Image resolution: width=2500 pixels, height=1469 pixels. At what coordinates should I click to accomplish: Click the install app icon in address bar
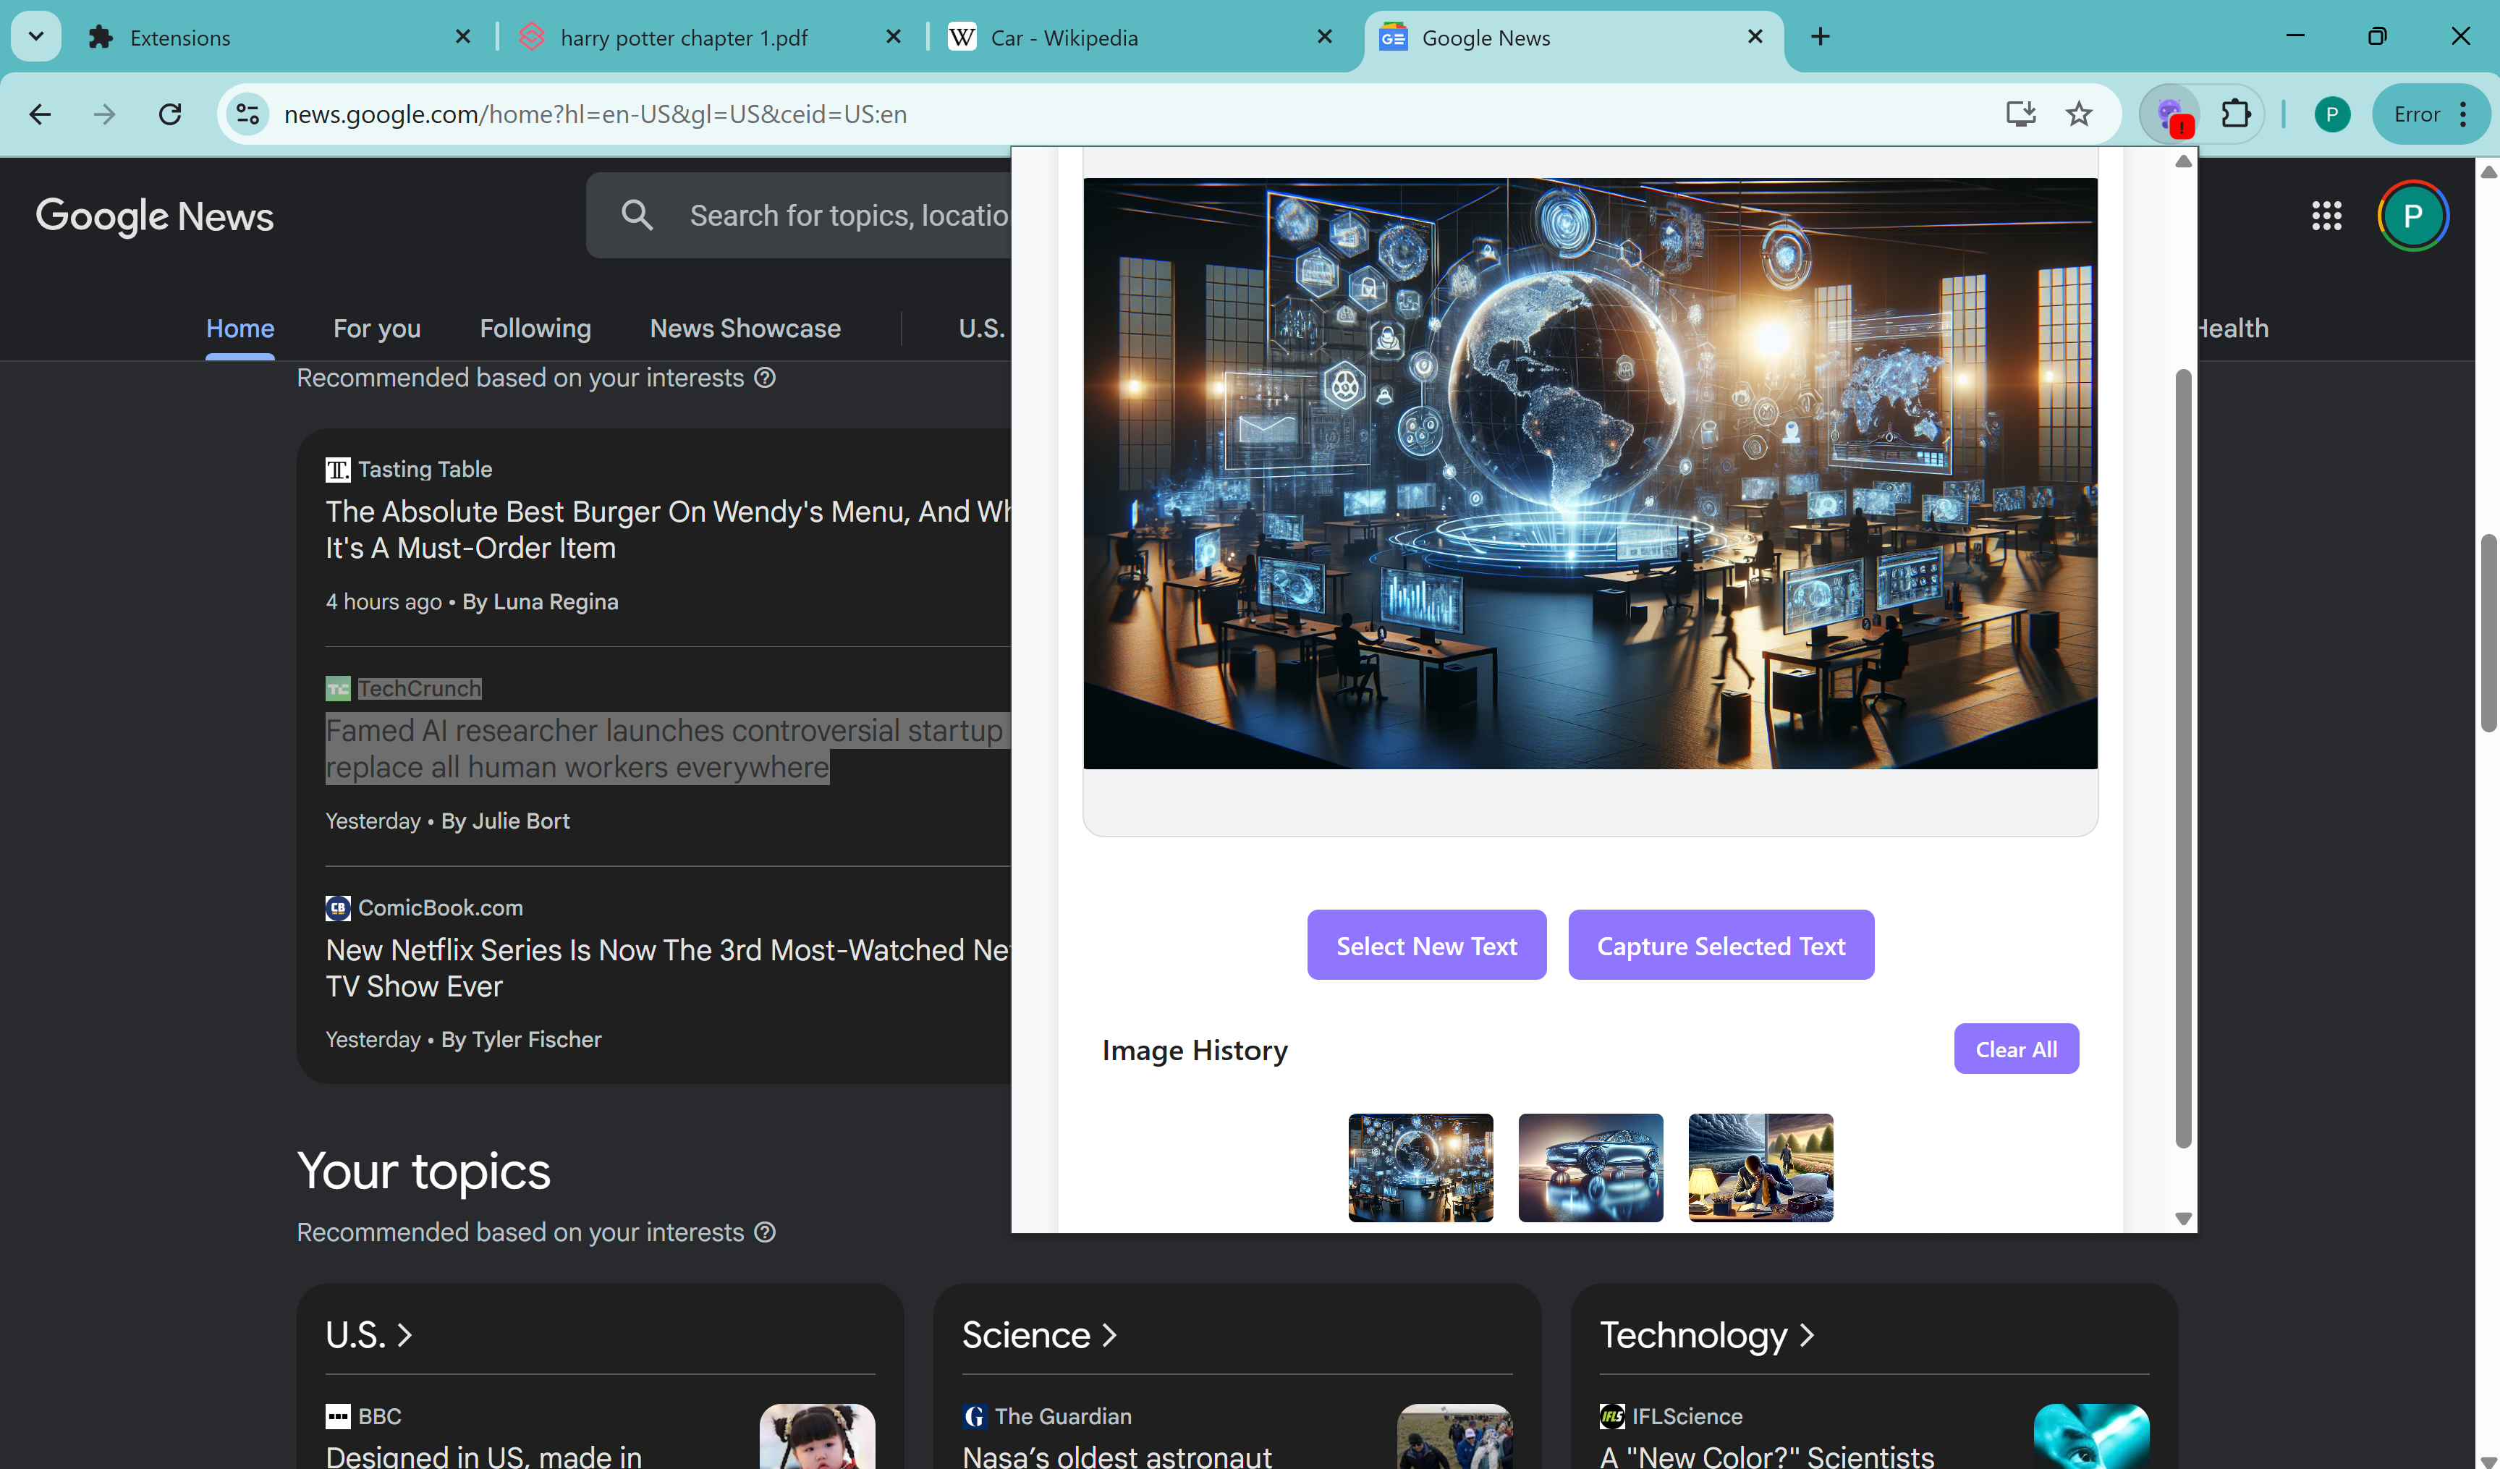pyautogui.click(x=2020, y=114)
